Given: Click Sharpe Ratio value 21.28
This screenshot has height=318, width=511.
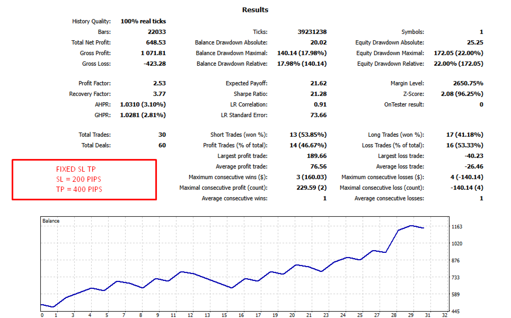Looking at the screenshot, I should coord(319,94).
